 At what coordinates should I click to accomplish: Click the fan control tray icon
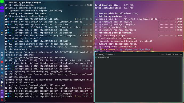tap(2, 83)
